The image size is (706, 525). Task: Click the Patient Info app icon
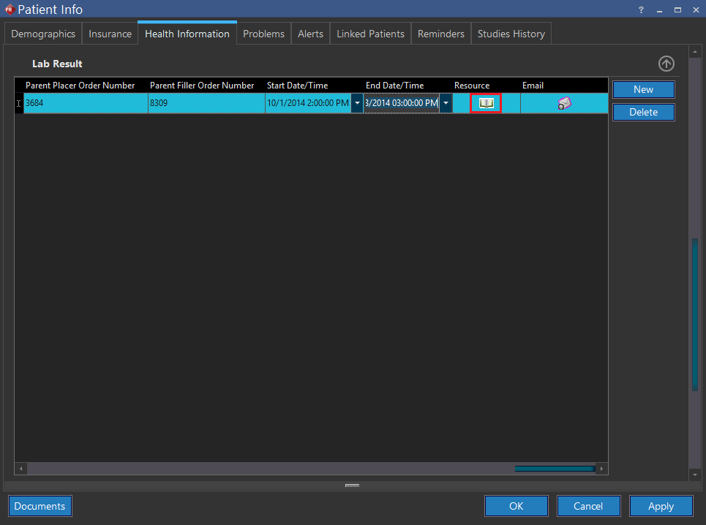(10, 10)
